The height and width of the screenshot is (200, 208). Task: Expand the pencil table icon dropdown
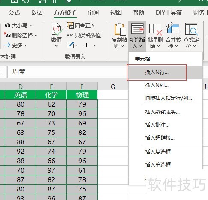tap(77, 45)
